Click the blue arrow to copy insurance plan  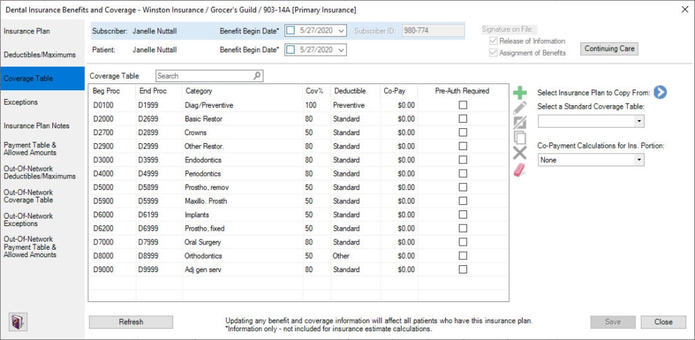(660, 92)
